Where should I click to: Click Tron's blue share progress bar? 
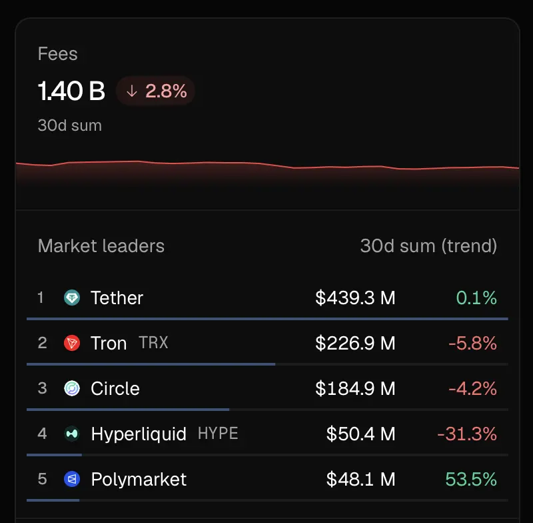[x=151, y=364]
